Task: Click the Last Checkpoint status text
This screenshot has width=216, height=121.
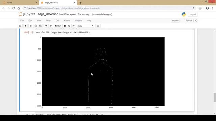Action: point(75,14)
